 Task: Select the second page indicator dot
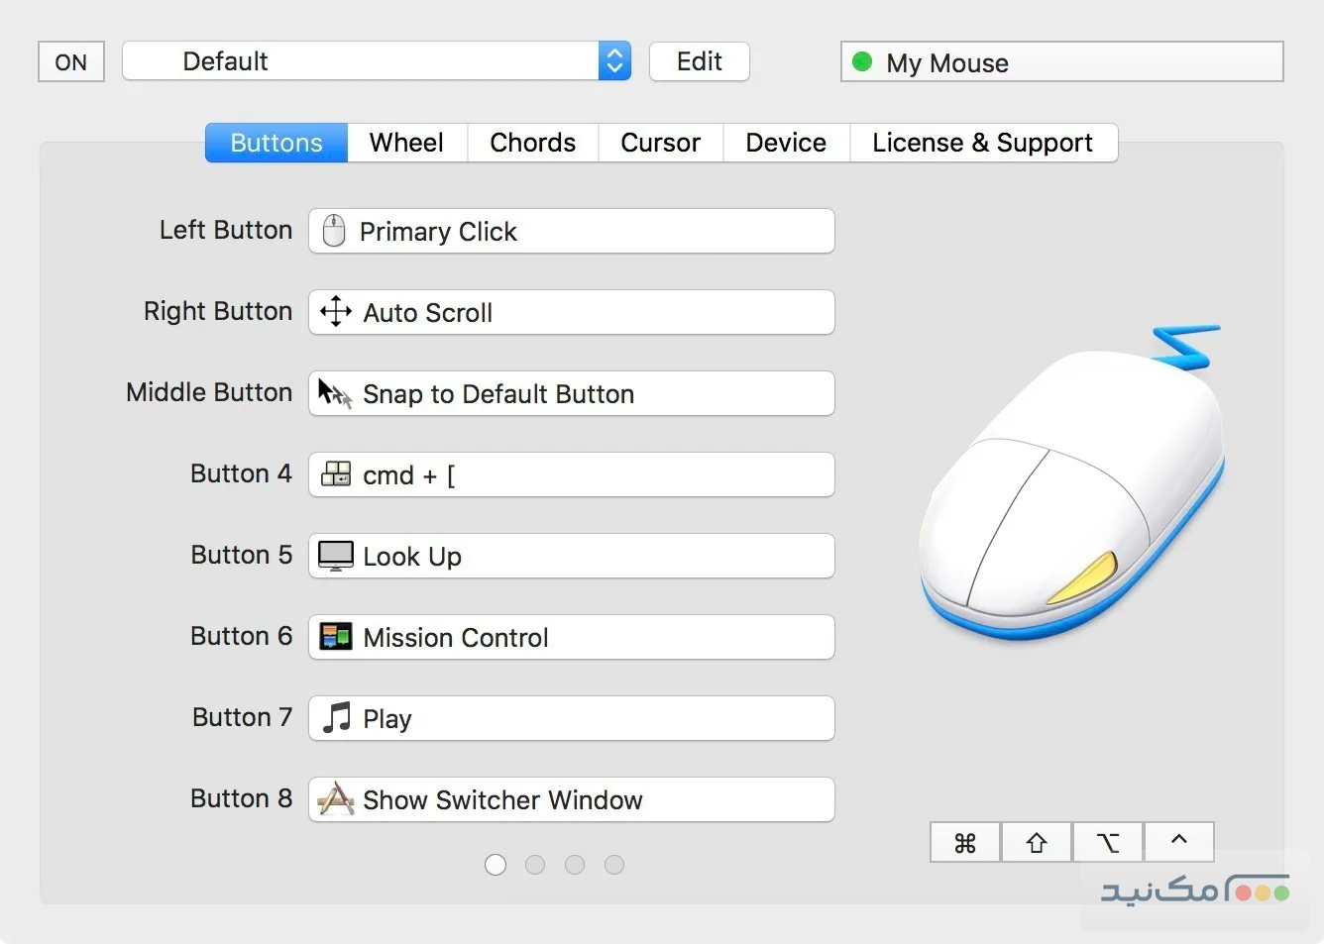pos(535,865)
